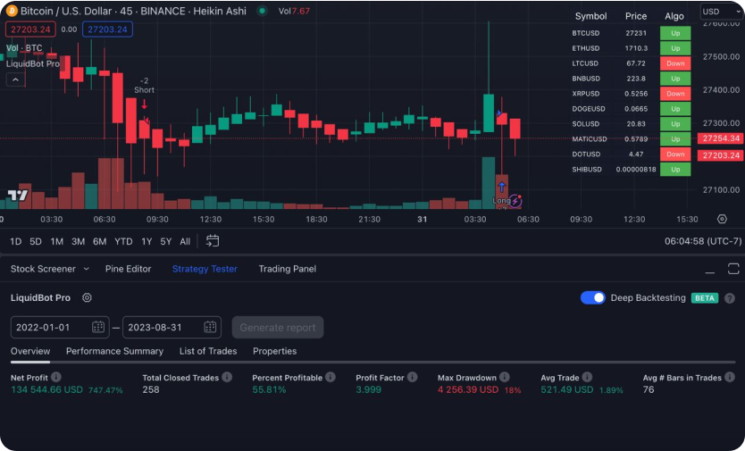745x451 pixels.
Task: Click the LTCUSD Down algo cell
Action: 675,63
